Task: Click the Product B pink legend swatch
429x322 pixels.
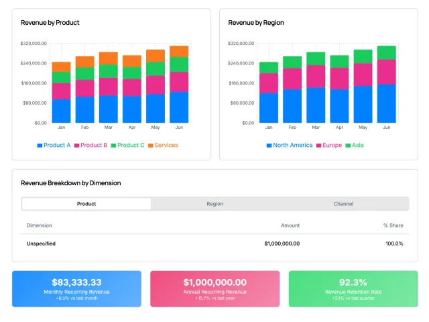Action: pos(76,146)
